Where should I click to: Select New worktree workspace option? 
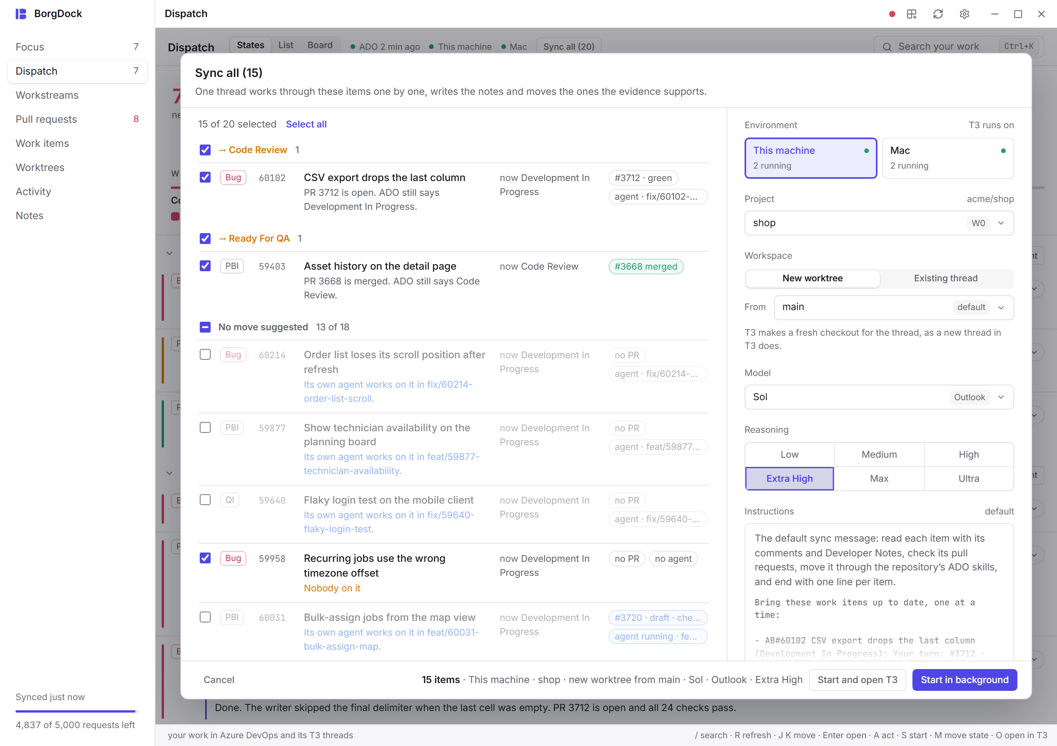tap(813, 279)
